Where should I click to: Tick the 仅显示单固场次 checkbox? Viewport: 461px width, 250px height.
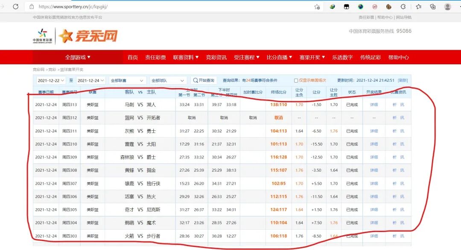(296, 80)
